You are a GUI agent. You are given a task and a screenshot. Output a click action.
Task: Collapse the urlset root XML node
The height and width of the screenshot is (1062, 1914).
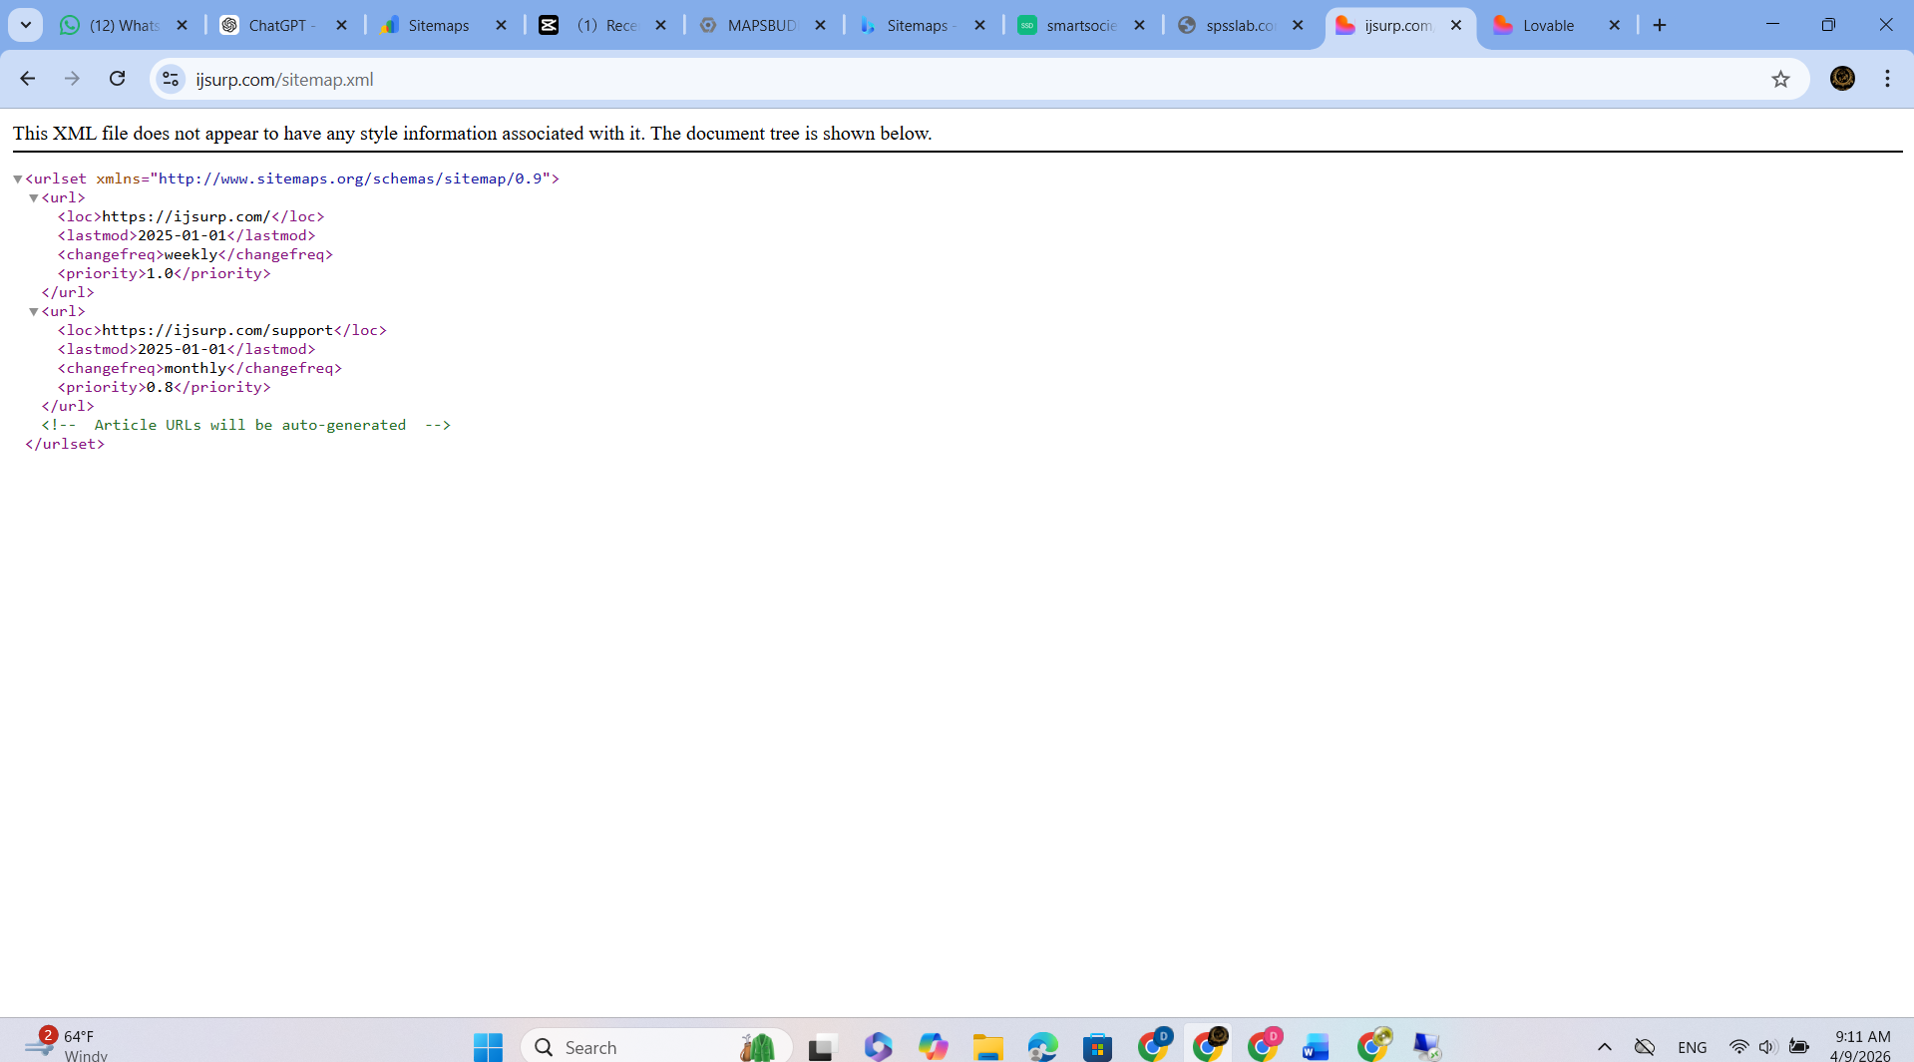pos(18,179)
